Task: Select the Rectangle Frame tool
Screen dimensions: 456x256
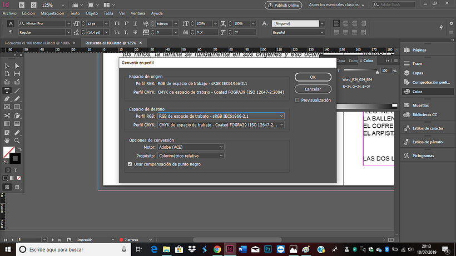Action: 7,107
